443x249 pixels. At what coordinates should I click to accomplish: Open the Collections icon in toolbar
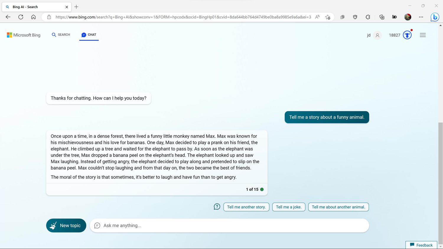(382, 17)
